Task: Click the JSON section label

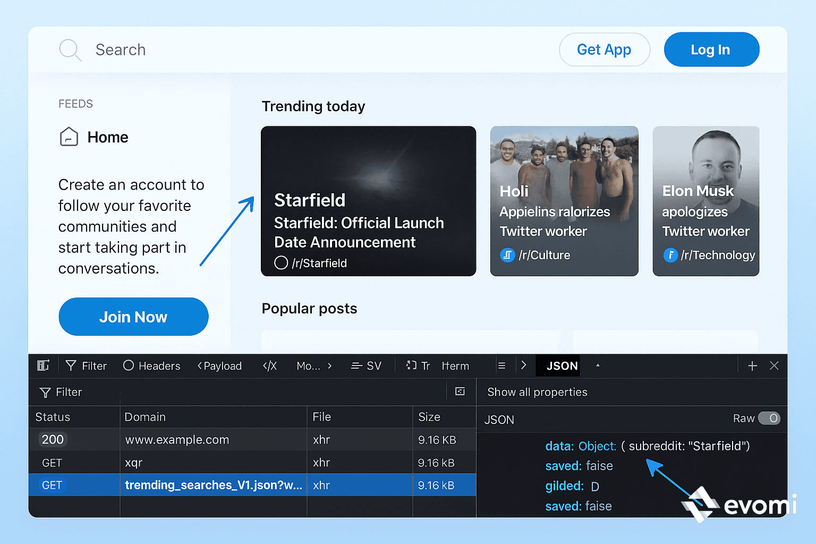Action: coord(499,420)
